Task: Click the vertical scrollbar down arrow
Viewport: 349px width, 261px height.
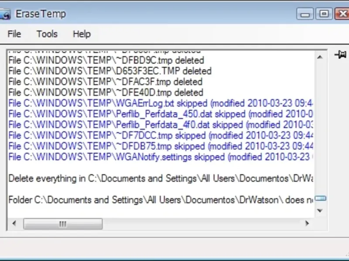Action: (320, 211)
